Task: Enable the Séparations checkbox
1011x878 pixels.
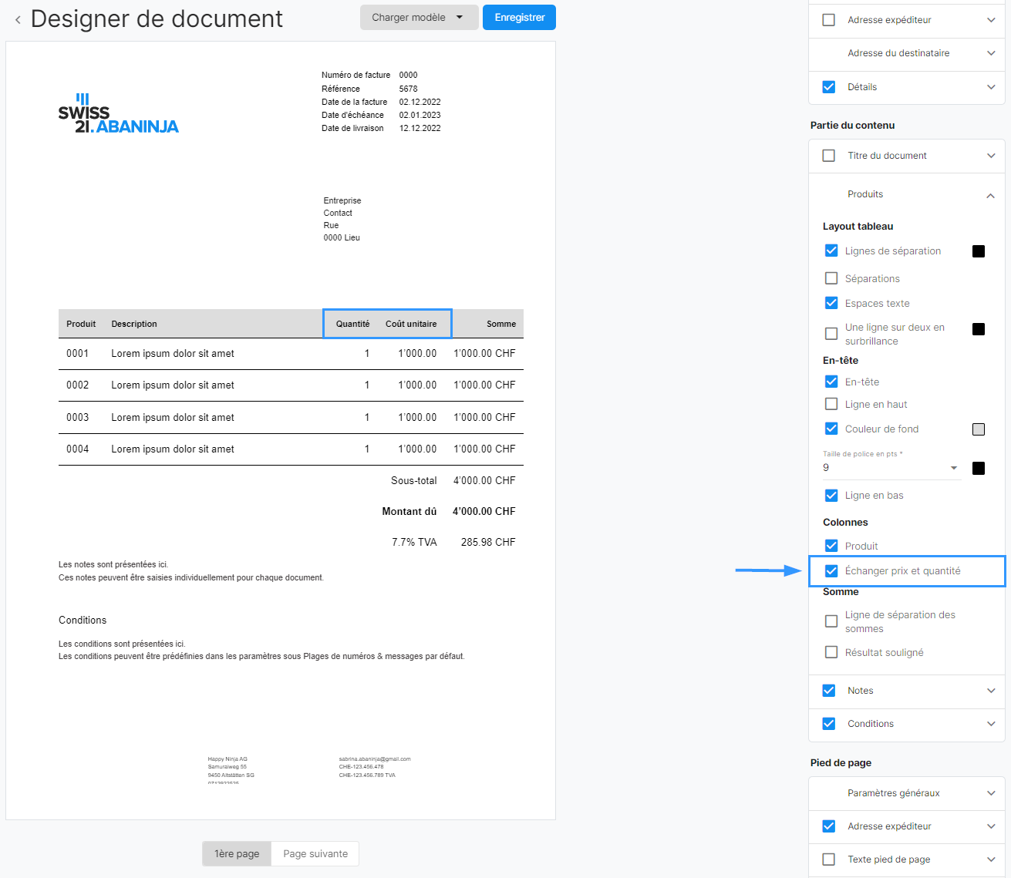Action: [831, 278]
